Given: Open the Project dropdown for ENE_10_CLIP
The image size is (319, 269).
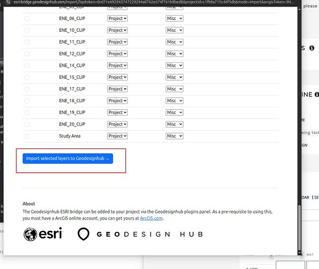Looking at the screenshot, I should pos(117,30).
